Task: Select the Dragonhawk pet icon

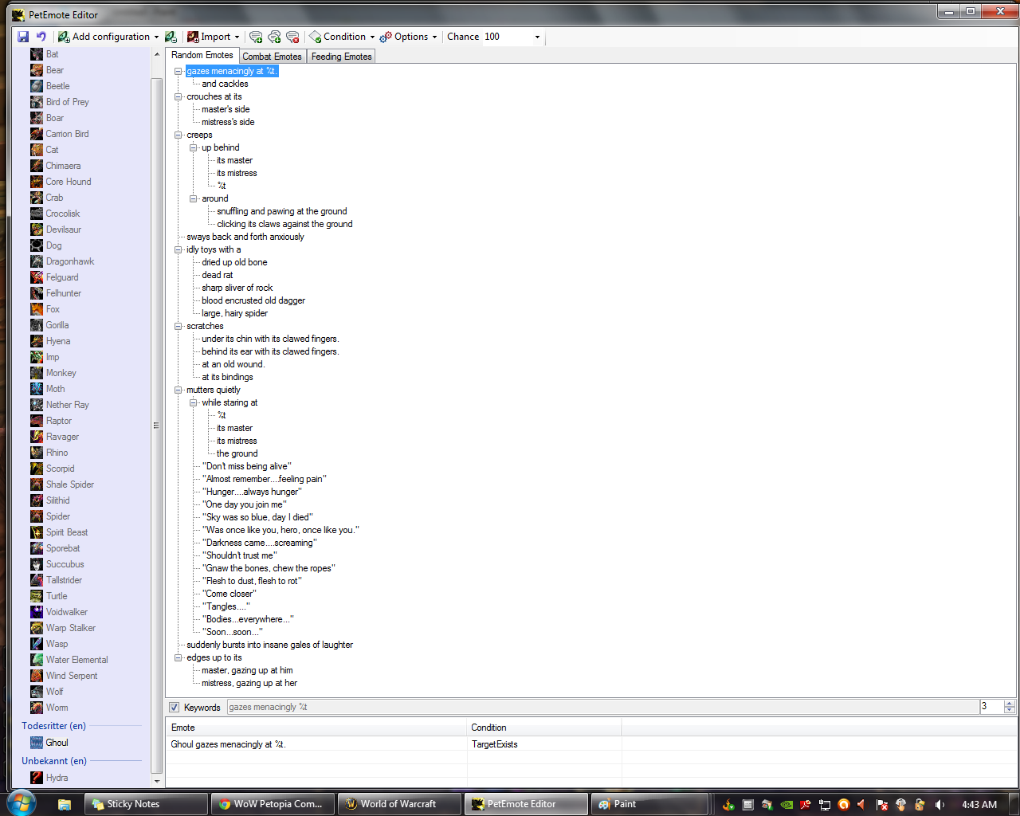Action: 37,261
